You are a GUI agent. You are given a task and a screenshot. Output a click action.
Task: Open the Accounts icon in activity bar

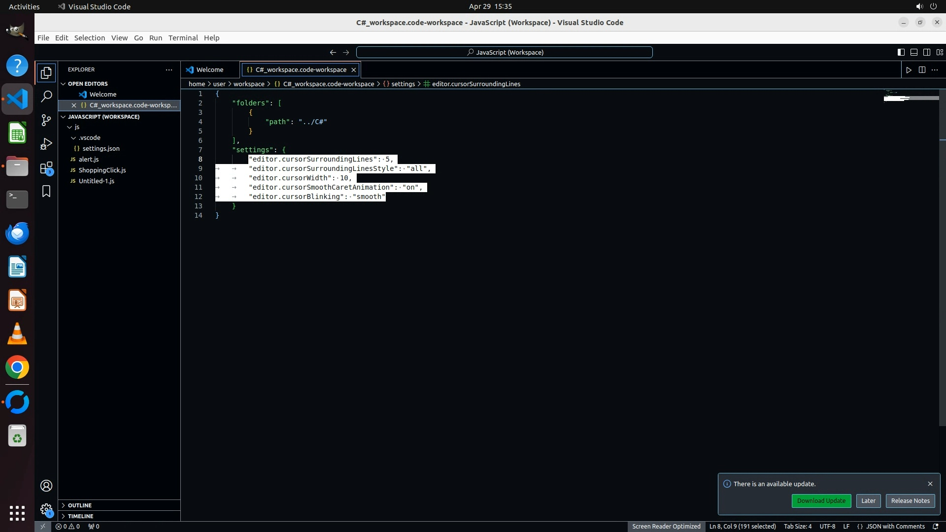point(46,486)
